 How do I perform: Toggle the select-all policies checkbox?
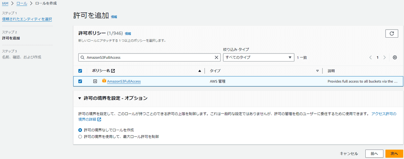tap(80, 71)
